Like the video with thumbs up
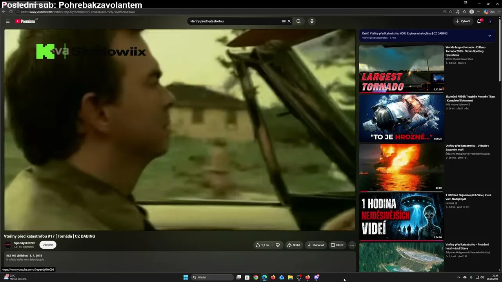 click(x=262, y=245)
